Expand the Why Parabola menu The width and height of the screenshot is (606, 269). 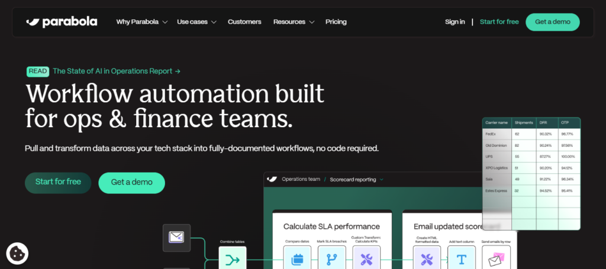click(x=142, y=22)
